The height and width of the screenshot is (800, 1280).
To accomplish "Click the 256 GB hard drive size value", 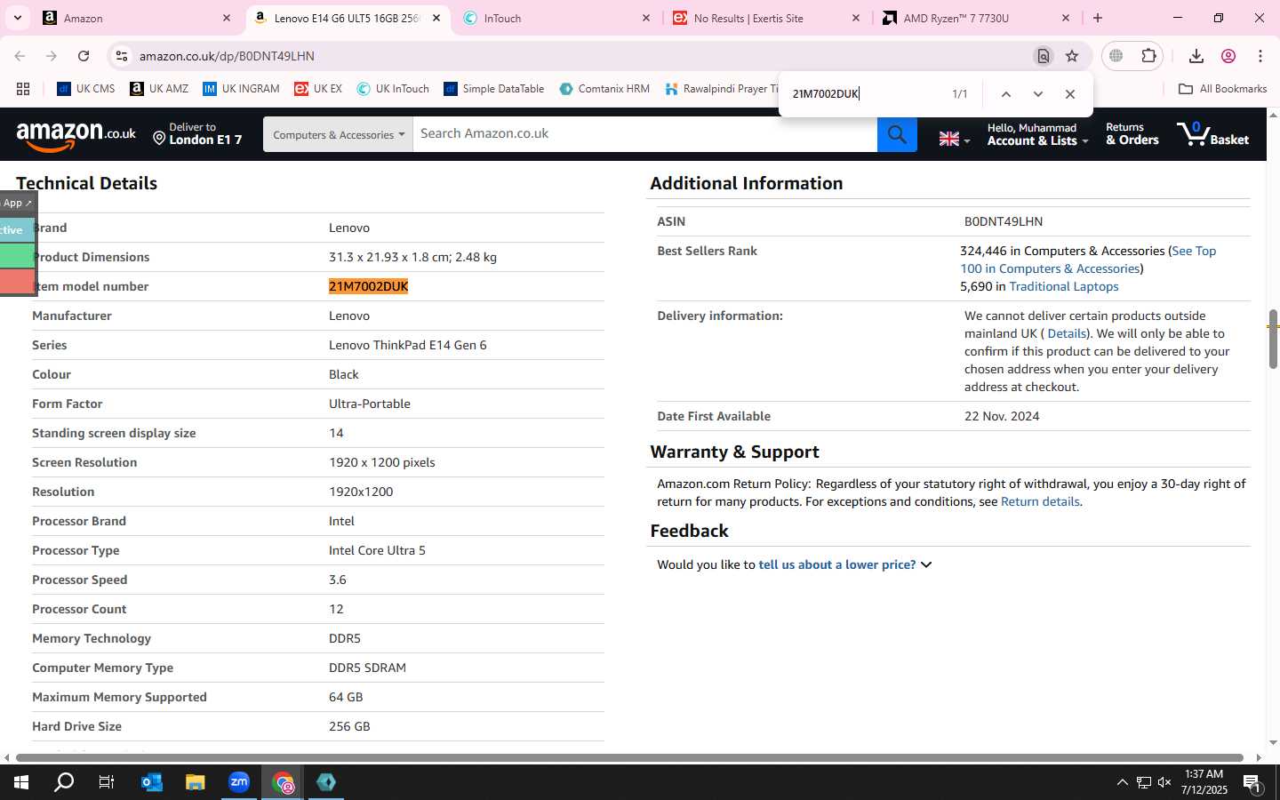I will (x=349, y=726).
